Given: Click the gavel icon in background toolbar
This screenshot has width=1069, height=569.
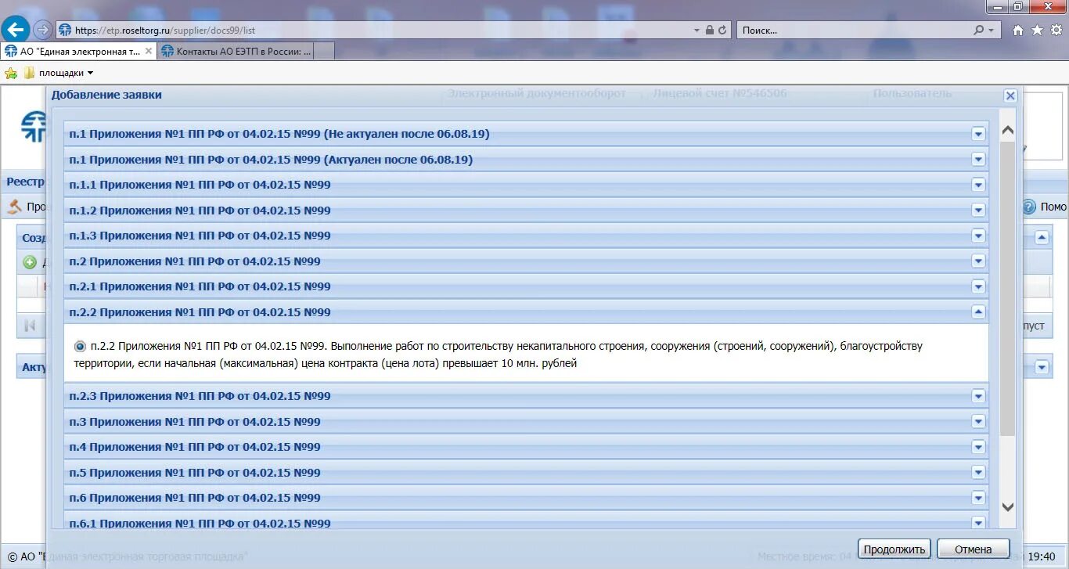Looking at the screenshot, I should coord(14,207).
